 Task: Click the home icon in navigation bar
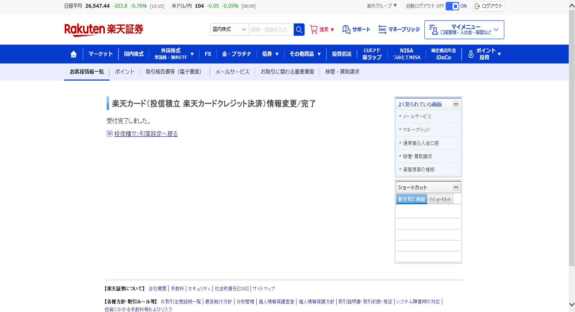73,54
